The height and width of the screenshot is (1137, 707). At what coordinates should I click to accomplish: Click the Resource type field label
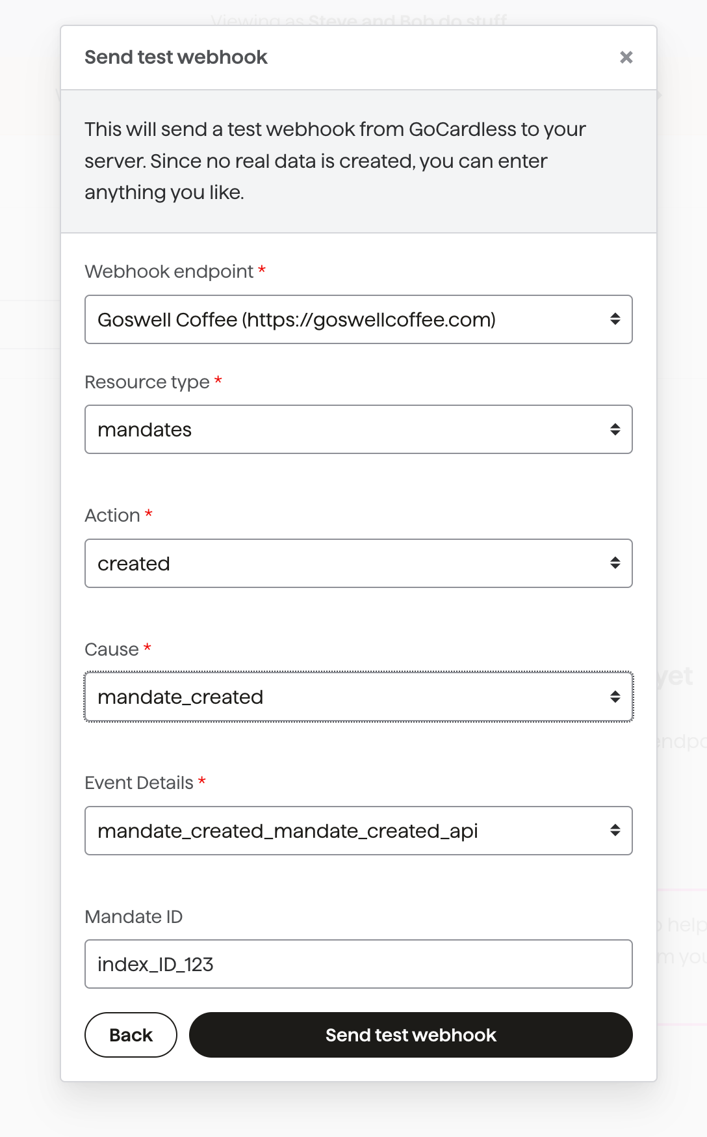tap(147, 382)
